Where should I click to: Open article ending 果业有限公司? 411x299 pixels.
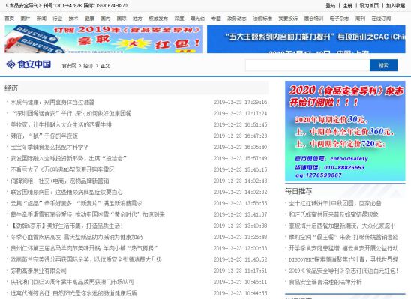point(38,271)
